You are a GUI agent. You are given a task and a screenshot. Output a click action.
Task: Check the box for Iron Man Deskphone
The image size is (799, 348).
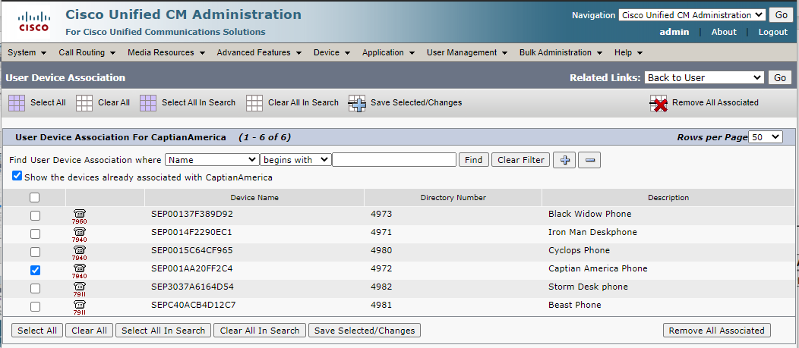click(x=35, y=234)
